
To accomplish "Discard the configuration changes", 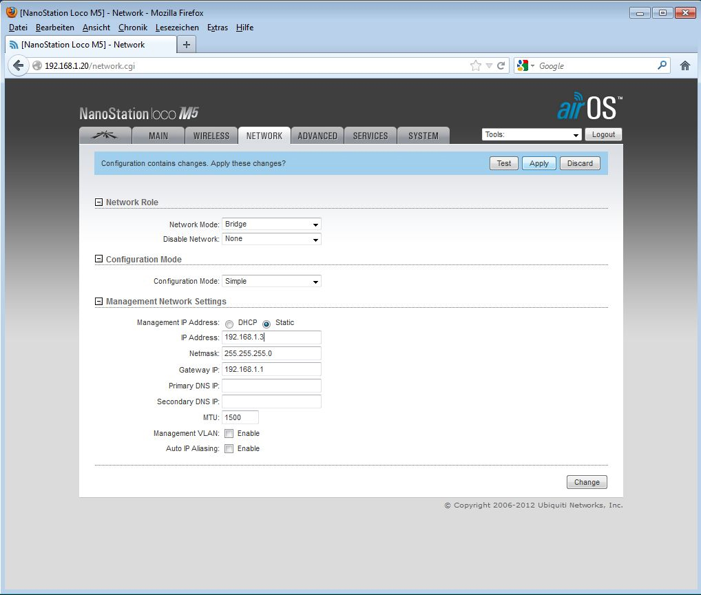I will [x=580, y=163].
